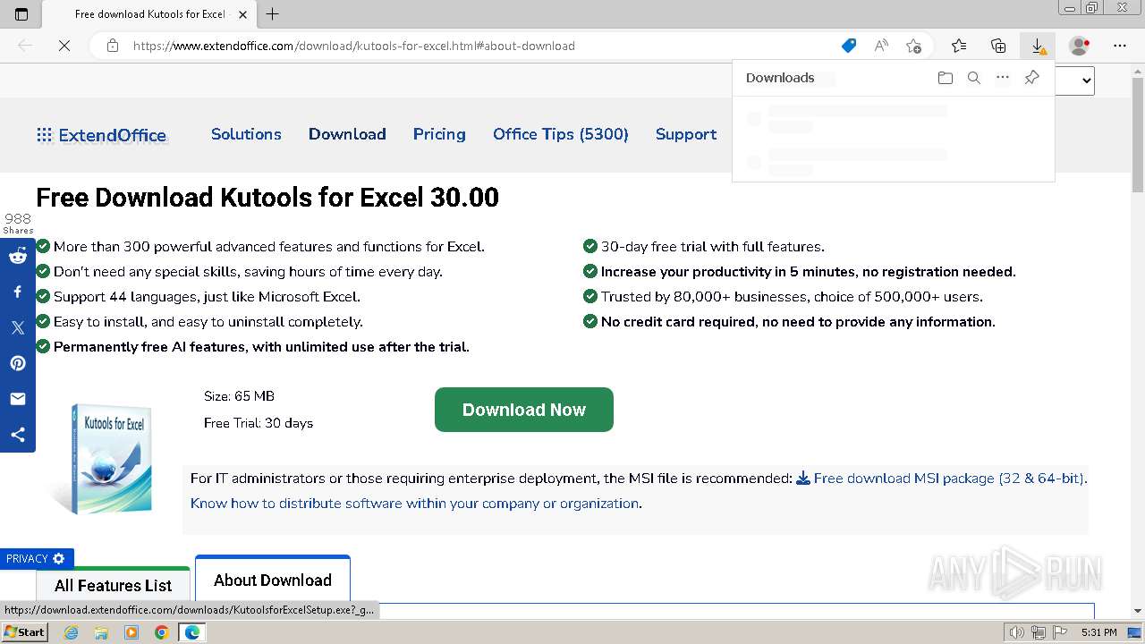Click the clock showing 5:31 PM
The height and width of the screenshot is (644, 1145).
(x=1098, y=632)
